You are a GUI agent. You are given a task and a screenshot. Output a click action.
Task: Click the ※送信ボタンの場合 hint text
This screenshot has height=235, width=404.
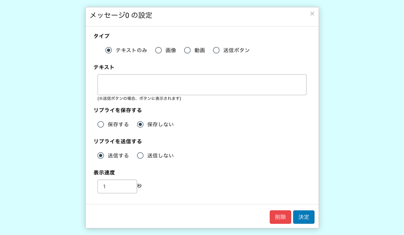(139, 99)
